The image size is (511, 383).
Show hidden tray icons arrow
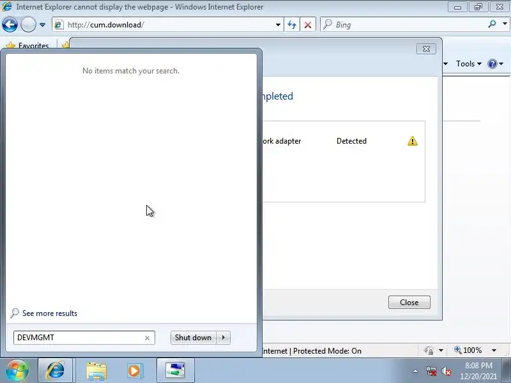coord(416,371)
